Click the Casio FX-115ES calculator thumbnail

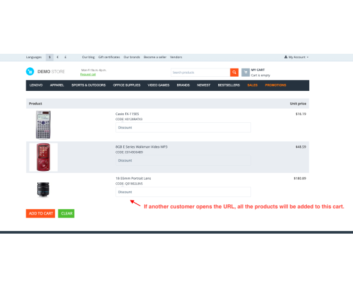[43, 125]
